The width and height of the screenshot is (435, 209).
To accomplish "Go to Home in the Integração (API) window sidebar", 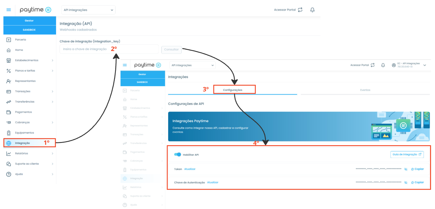I will click(x=30, y=50).
